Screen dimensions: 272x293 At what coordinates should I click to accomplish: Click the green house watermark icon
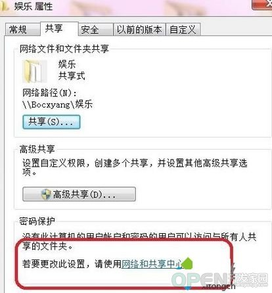pos(187,263)
